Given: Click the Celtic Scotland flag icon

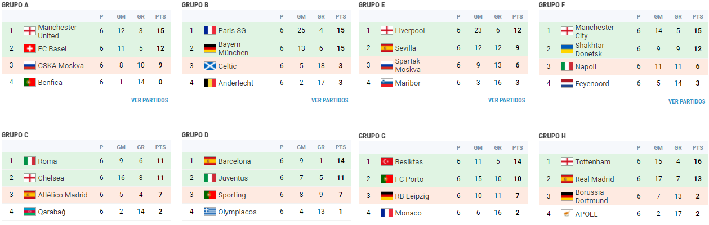Looking at the screenshot, I should (210, 66).
